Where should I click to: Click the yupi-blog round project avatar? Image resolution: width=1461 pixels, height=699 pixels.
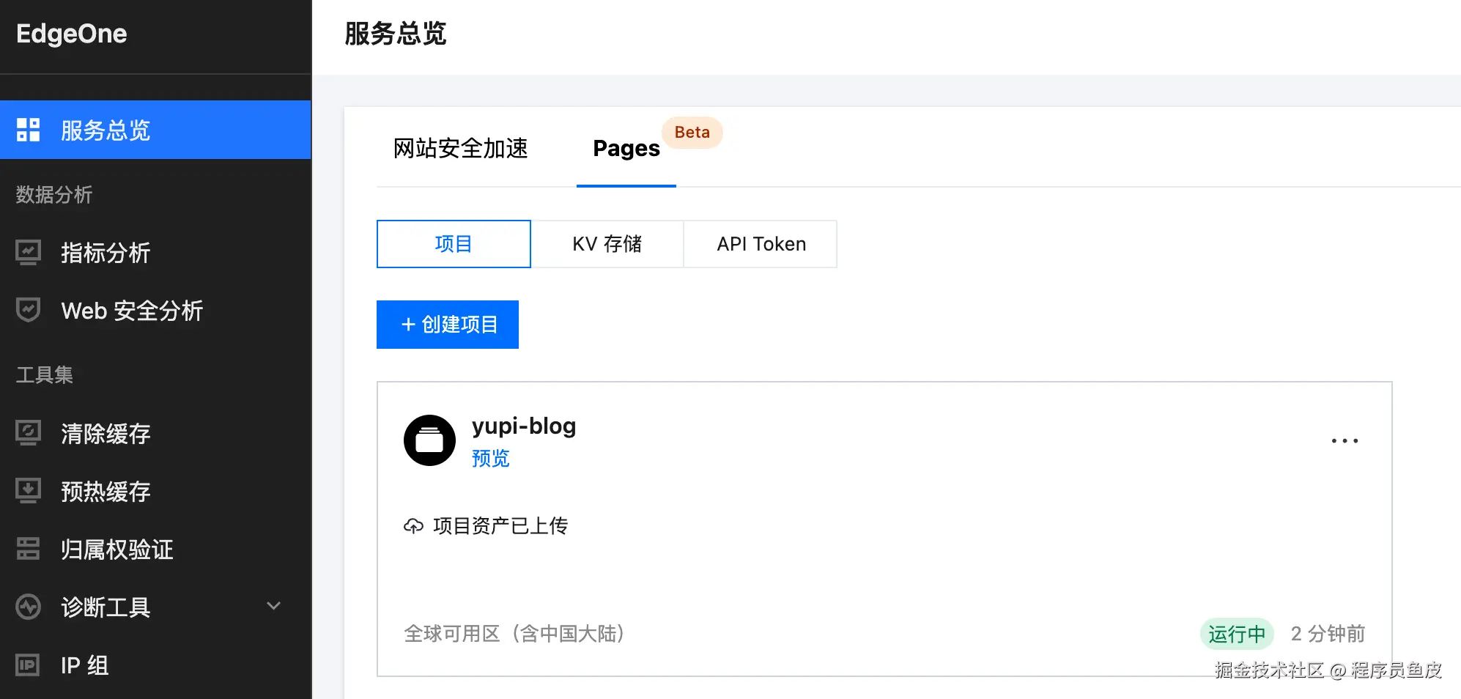point(429,440)
